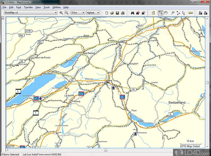Select the Waypoint flag tool
The image size is (211, 156).
click(x=173, y=13)
